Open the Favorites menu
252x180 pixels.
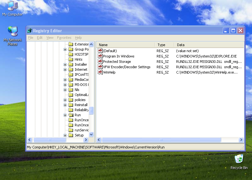point(64,38)
